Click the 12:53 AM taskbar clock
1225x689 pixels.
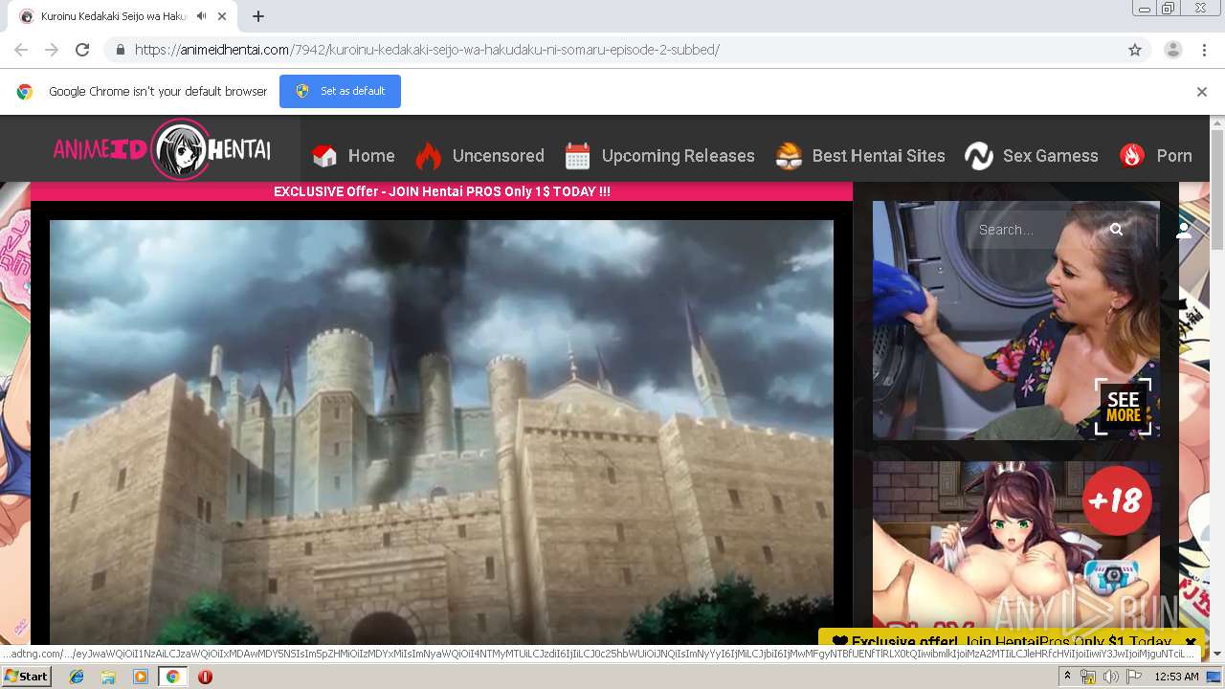pyautogui.click(x=1176, y=677)
